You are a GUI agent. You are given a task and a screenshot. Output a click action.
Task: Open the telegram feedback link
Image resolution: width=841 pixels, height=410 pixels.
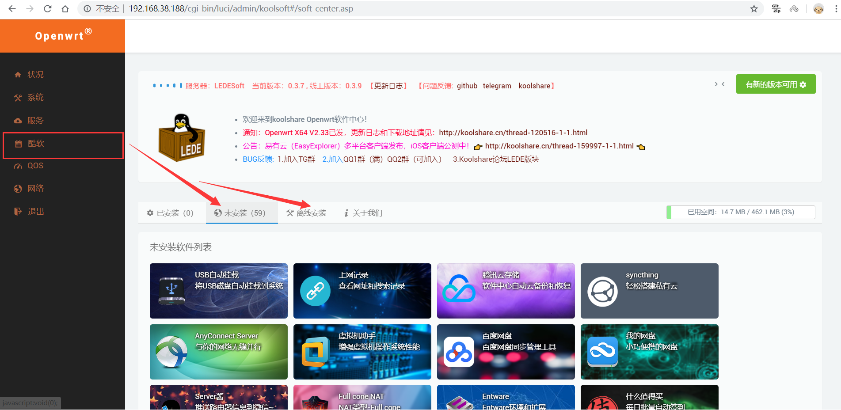(x=497, y=86)
